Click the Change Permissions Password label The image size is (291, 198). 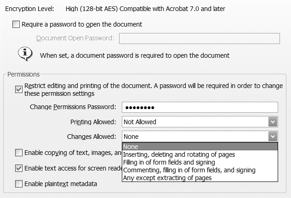73,107
